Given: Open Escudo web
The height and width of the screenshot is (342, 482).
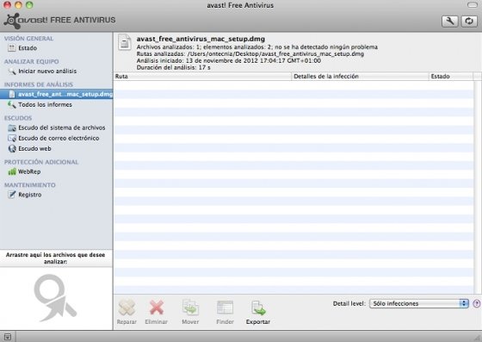Looking at the screenshot, I should [x=34, y=148].
